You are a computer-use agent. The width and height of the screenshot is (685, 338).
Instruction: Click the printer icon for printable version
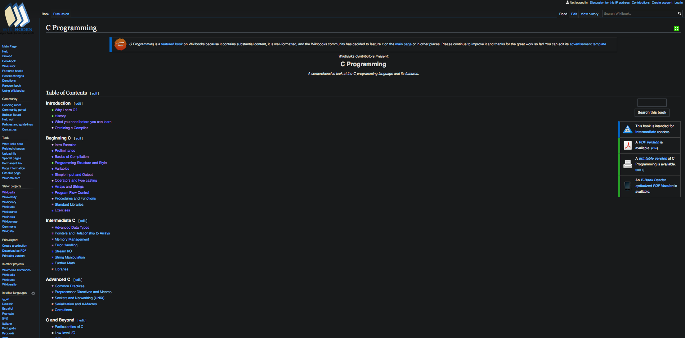tap(628, 164)
